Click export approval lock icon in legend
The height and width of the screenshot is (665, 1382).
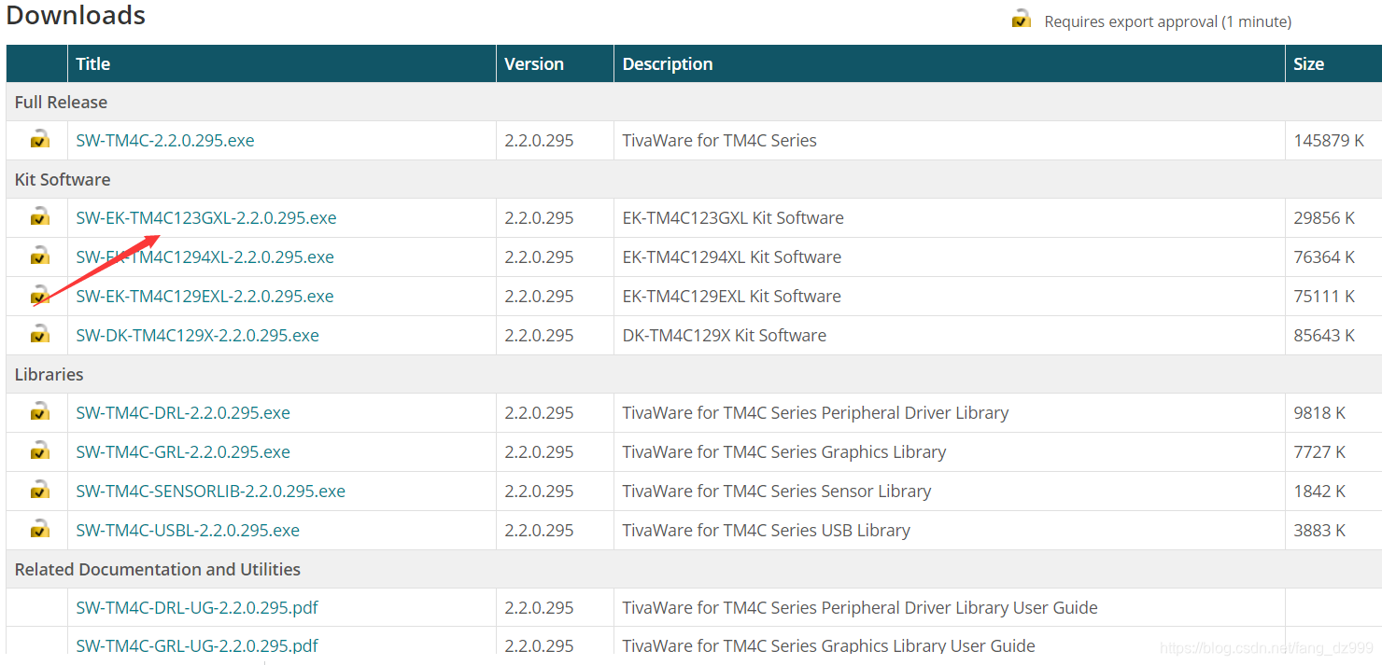click(1022, 20)
